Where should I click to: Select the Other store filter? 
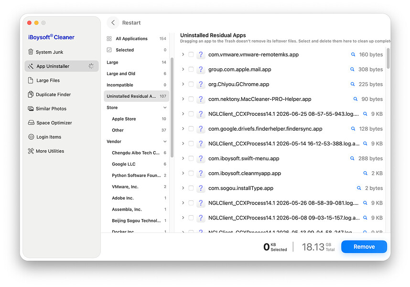[136, 130]
